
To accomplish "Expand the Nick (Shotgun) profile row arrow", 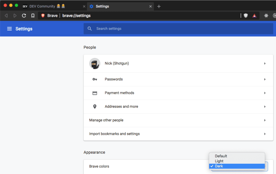I will [265, 64].
